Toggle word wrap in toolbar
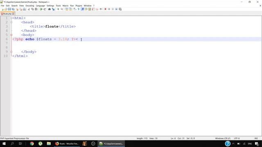Viewport: 262px width, 147px height. 75,9
